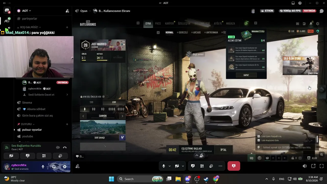
Task: Open chat bubble icon in stream header
Action: pos(322,11)
